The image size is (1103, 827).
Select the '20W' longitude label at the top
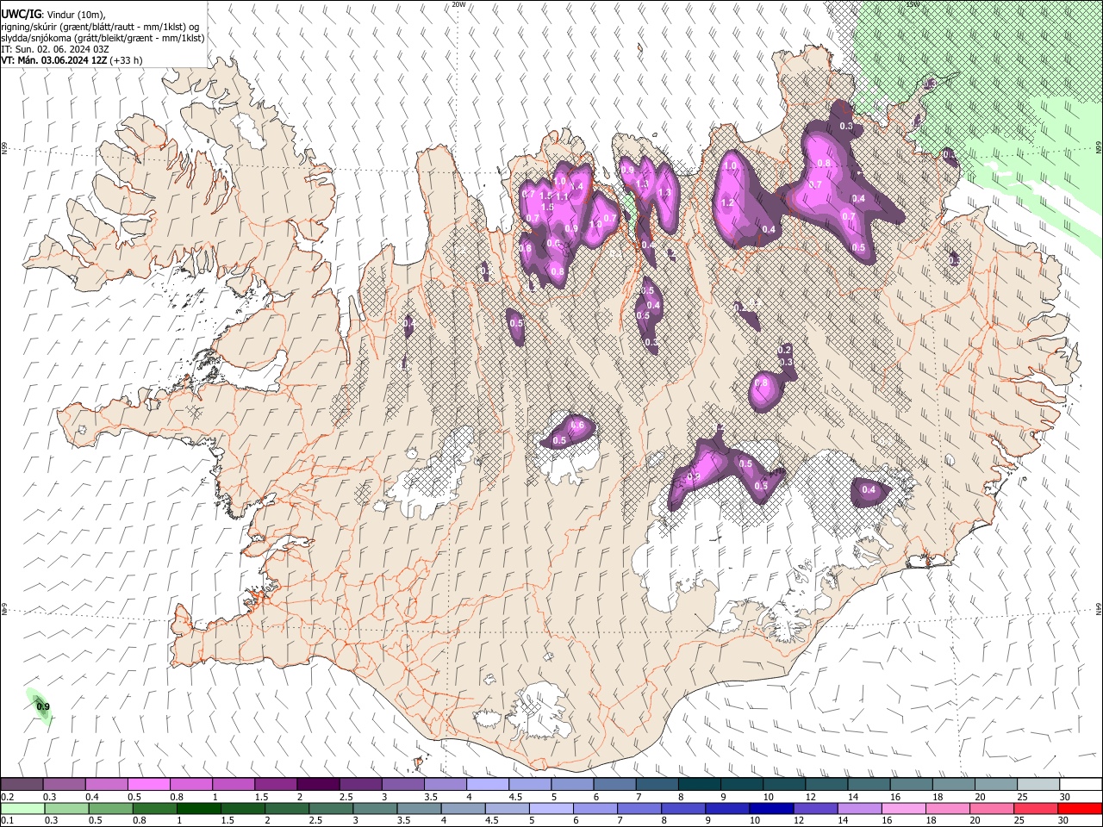click(459, 4)
